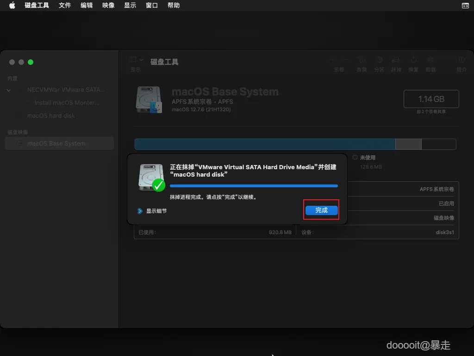Viewport: 474px width, 356px height.
Task: Open the 帮助 menu
Action: [174, 6]
